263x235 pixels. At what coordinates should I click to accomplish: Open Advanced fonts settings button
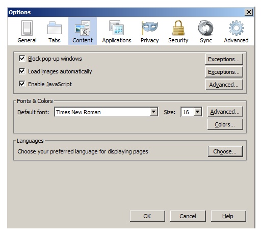[x=225, y=112]
